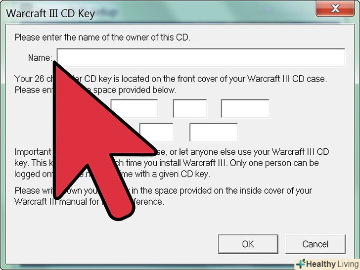Click the Name text input field

[x=201, y=58]
